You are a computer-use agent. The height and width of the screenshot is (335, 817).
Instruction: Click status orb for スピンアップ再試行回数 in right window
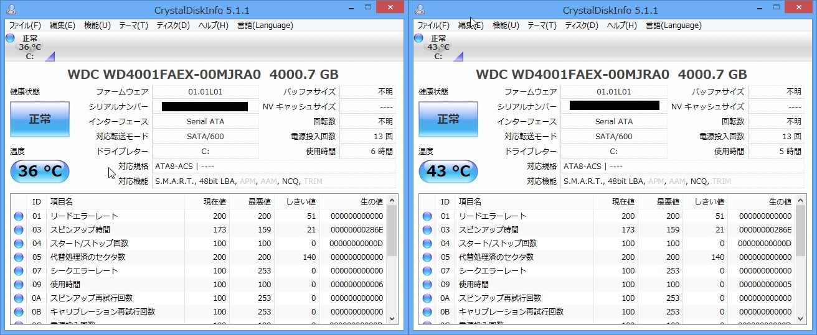[x=427, y=298]
